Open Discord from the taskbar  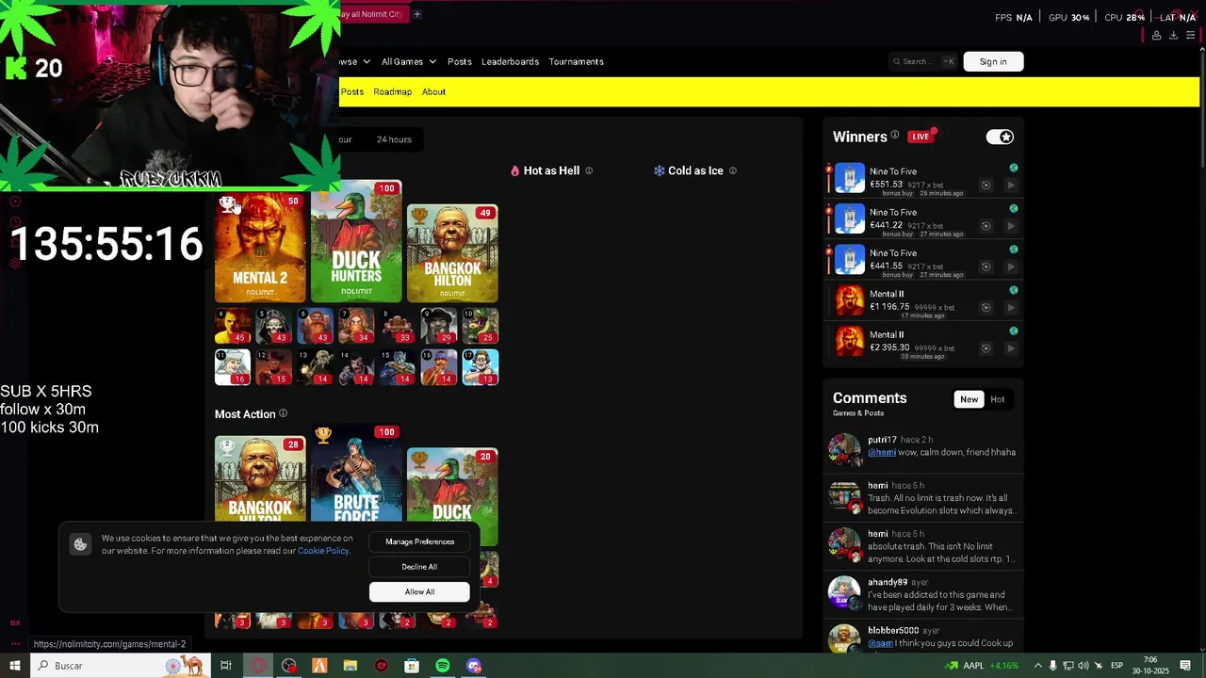tap(474, 666)
